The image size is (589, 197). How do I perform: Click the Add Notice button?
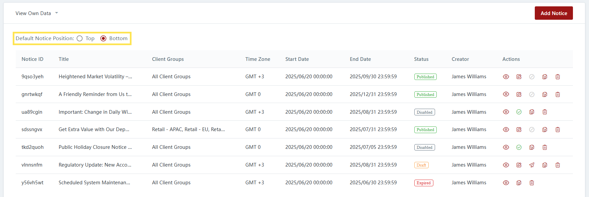pyautogui.click(x=554, y=13)
